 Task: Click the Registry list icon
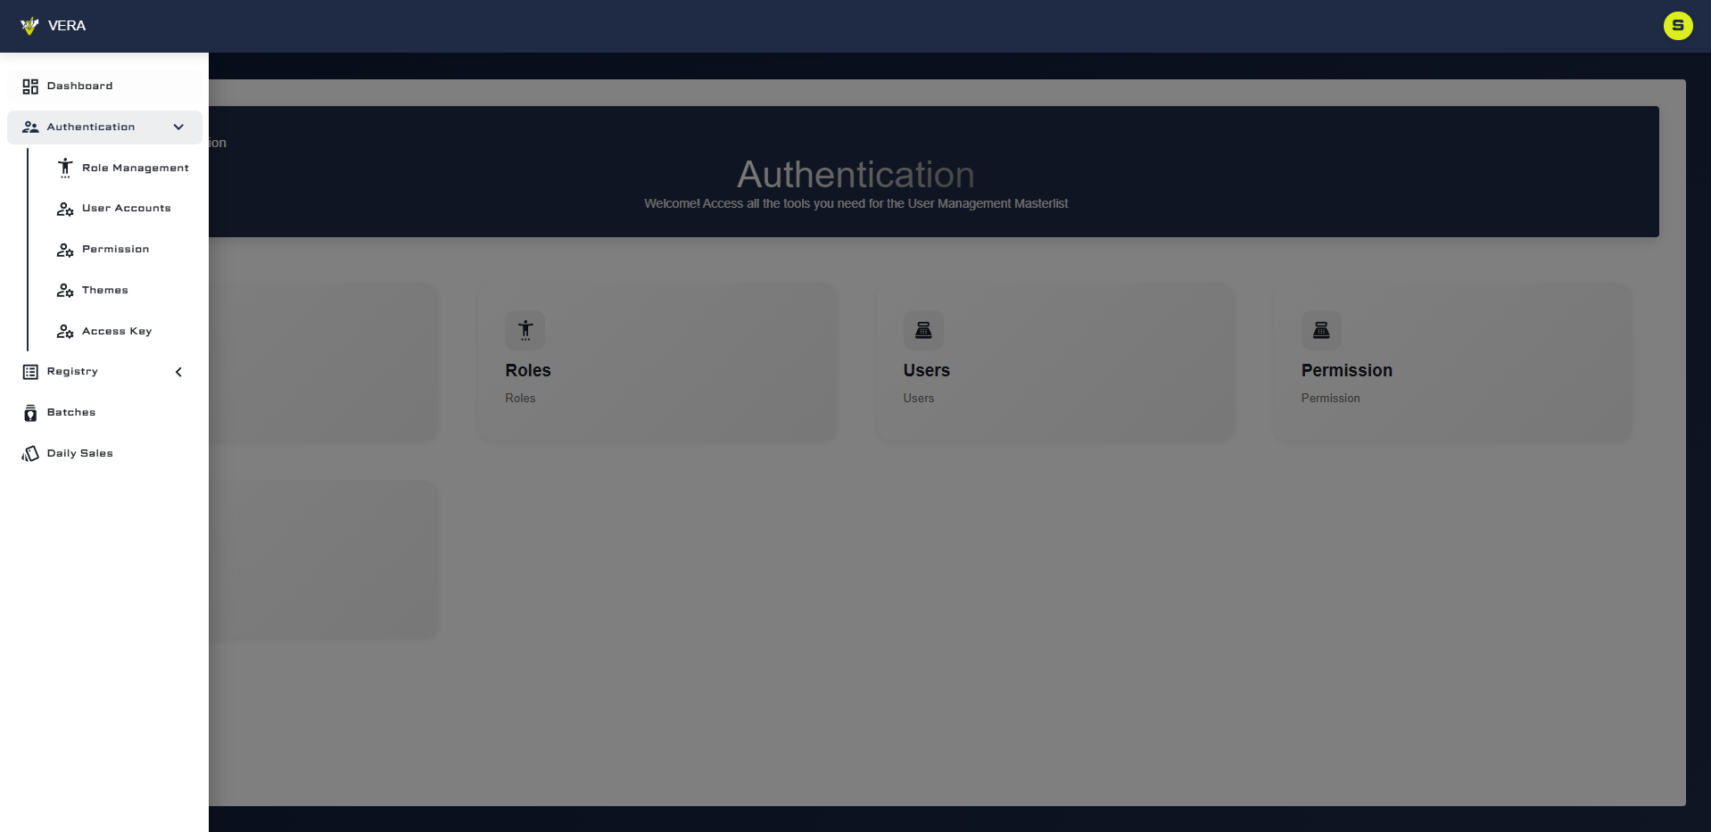pyautogui.click(x=30, y=372)
